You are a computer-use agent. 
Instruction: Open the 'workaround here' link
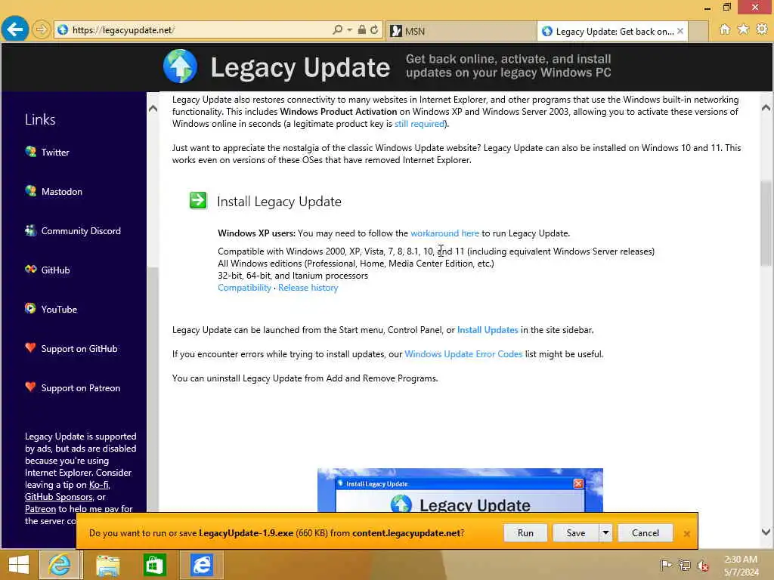click(444, 233)
